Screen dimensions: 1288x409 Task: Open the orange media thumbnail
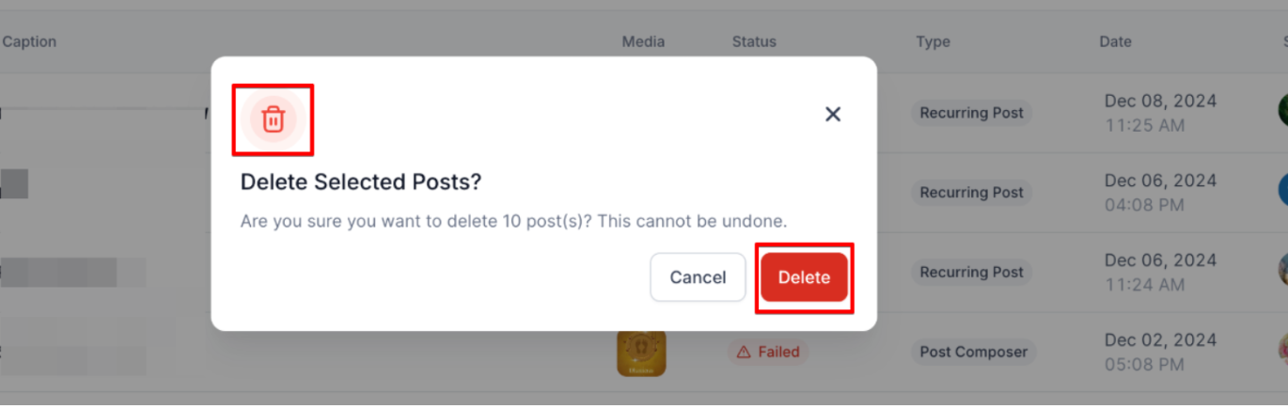tap(641, 354)
